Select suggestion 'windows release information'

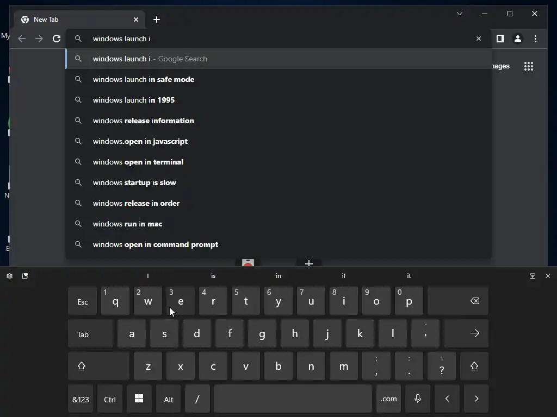pos(279,121)
